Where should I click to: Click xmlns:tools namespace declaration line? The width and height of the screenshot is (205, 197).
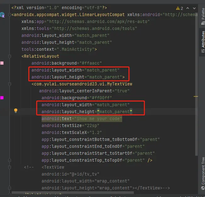click(x=79, y=29)
